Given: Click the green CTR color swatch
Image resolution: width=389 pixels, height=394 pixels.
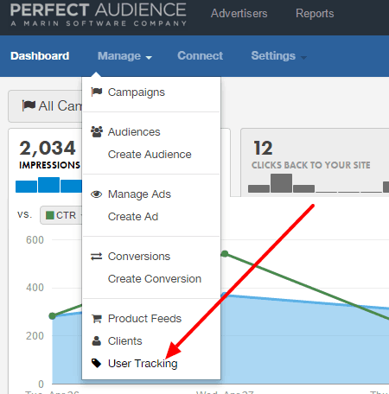Looking at the screenshot, I should 50,215.
